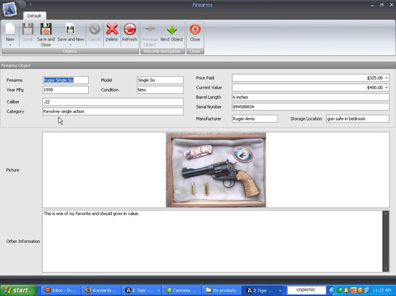Click the Current Value amount $400.00
The image size is (396, 296).
pos(375,88)
